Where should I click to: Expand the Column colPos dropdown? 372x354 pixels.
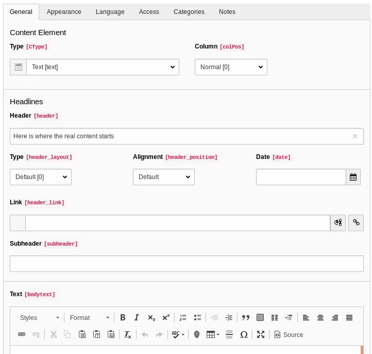pyautogui.click(x=231, y=67)
